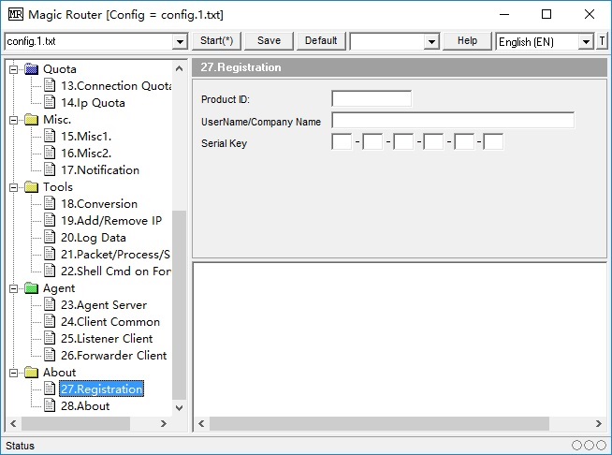The width and height of the screenshot is (612, 455).
Task: Click document icon beside 24.Client Common
Action: tap(50, 321)
